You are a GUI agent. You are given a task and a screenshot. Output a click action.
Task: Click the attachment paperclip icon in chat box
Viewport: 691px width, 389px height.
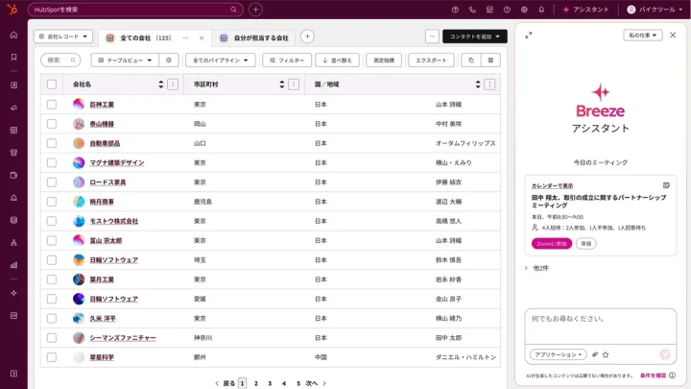click(594, 354)
